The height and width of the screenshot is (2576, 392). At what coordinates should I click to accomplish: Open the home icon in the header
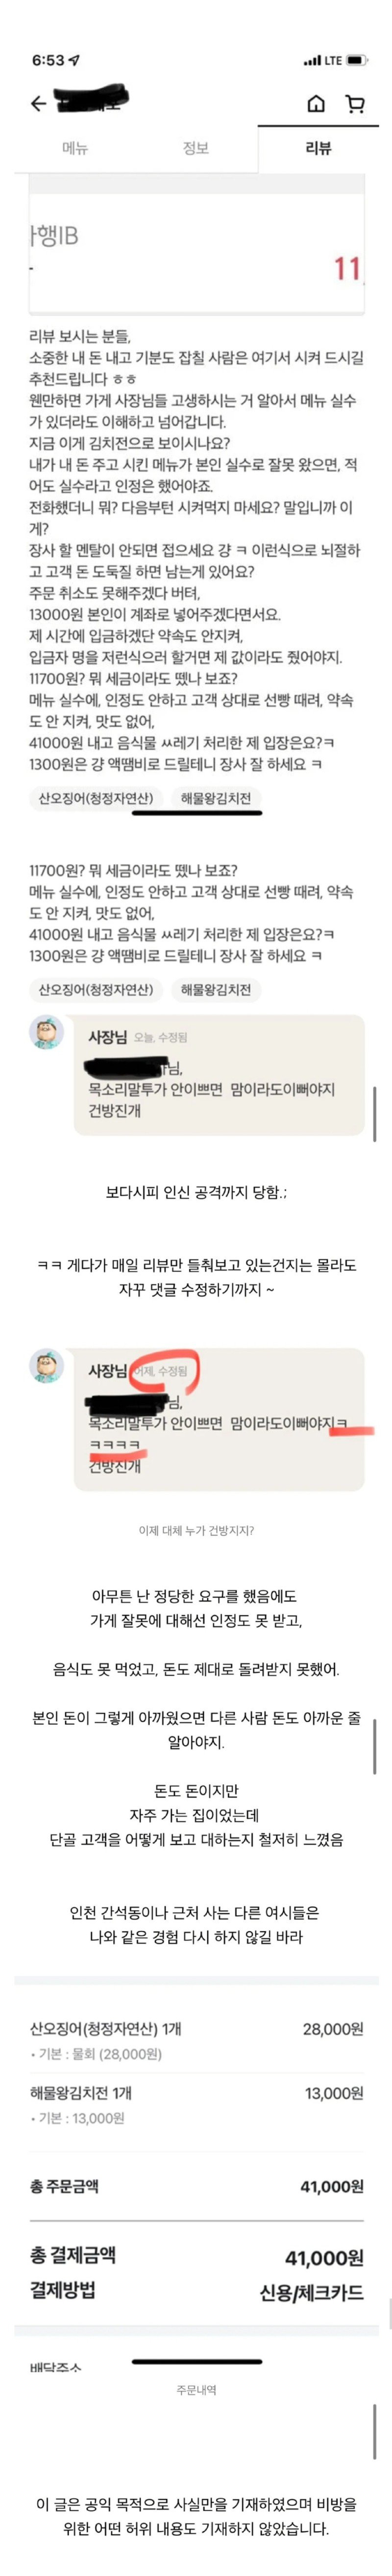coord(316,104)
